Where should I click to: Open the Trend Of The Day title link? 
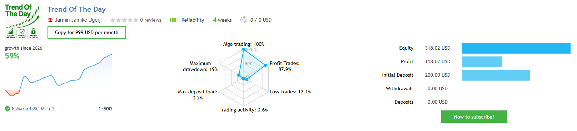click(76, 10)
